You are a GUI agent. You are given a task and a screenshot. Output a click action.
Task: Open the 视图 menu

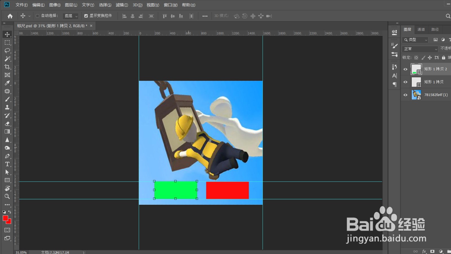[x=153, y=5]
